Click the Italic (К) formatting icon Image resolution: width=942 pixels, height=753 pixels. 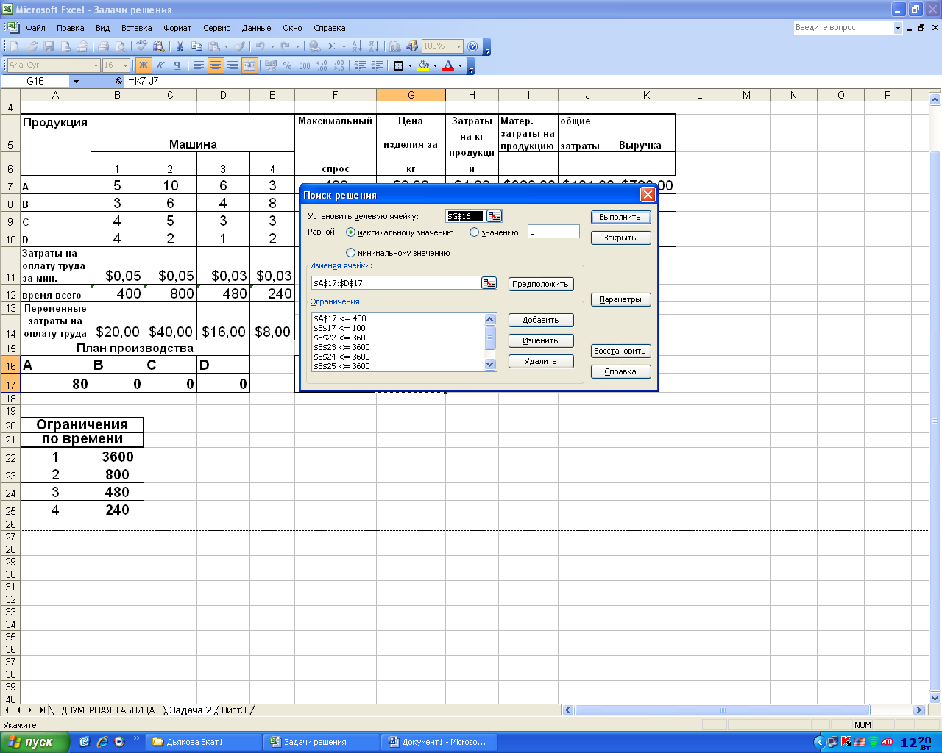pos(160,65)
